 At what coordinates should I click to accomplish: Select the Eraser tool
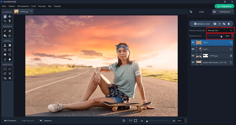click(10, 31)
